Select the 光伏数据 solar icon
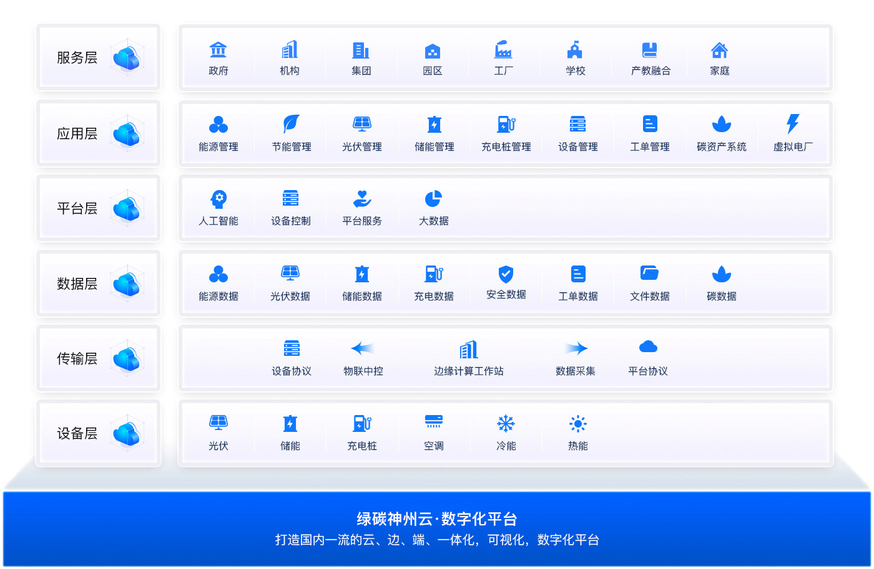This screenshot has height=569, width=874. (x=290, y=273)
